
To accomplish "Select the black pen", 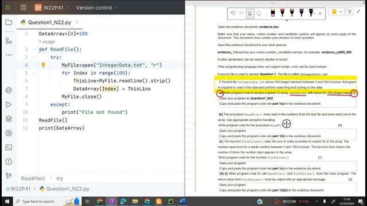I will pos(311,13).
